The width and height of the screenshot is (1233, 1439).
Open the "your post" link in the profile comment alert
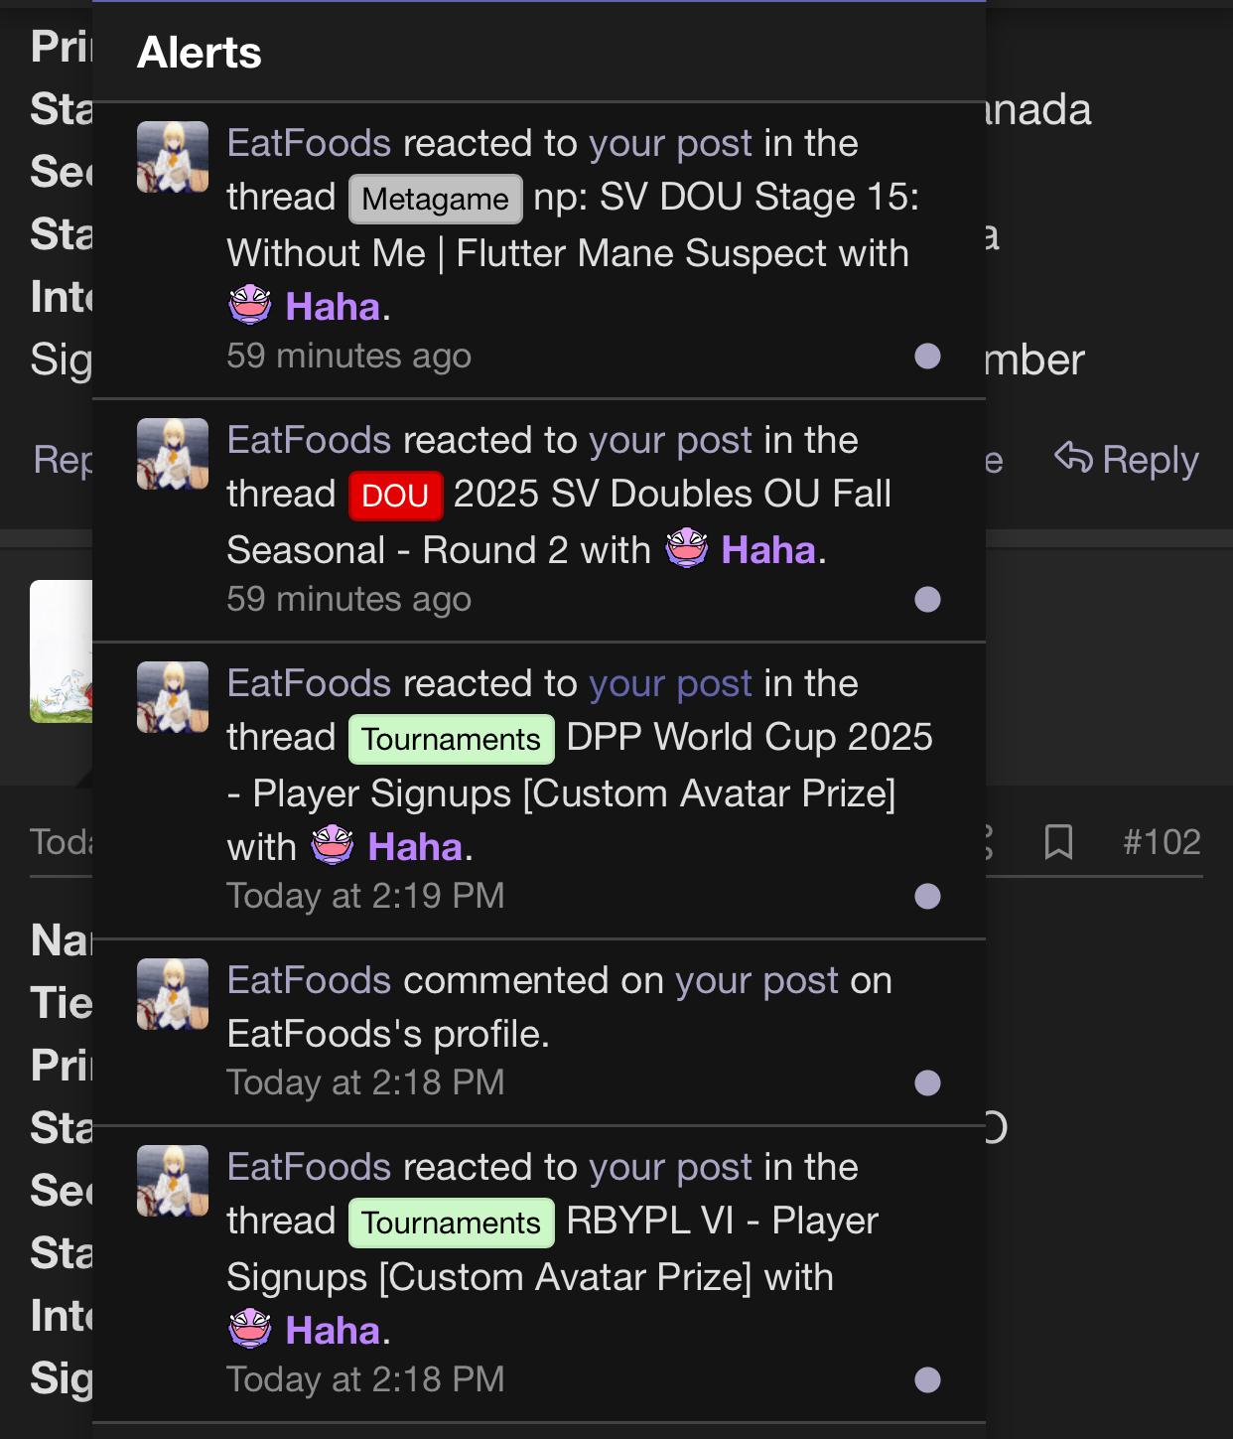[x=757, y=980]
